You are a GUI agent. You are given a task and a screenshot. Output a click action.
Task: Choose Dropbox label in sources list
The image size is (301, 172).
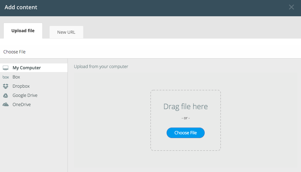(x=21, y=86)
